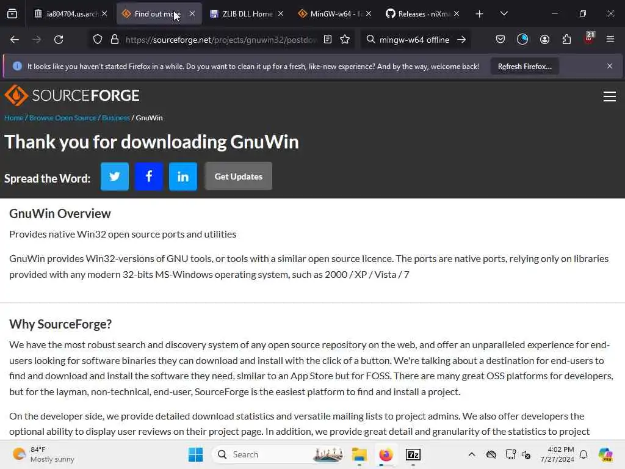
Task: Open Browse Open Source breadcrumb link
Action: [63, 118]
